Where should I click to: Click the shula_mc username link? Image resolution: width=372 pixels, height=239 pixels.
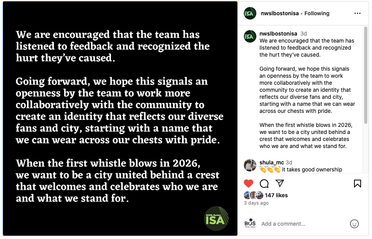tap(272, 162)
